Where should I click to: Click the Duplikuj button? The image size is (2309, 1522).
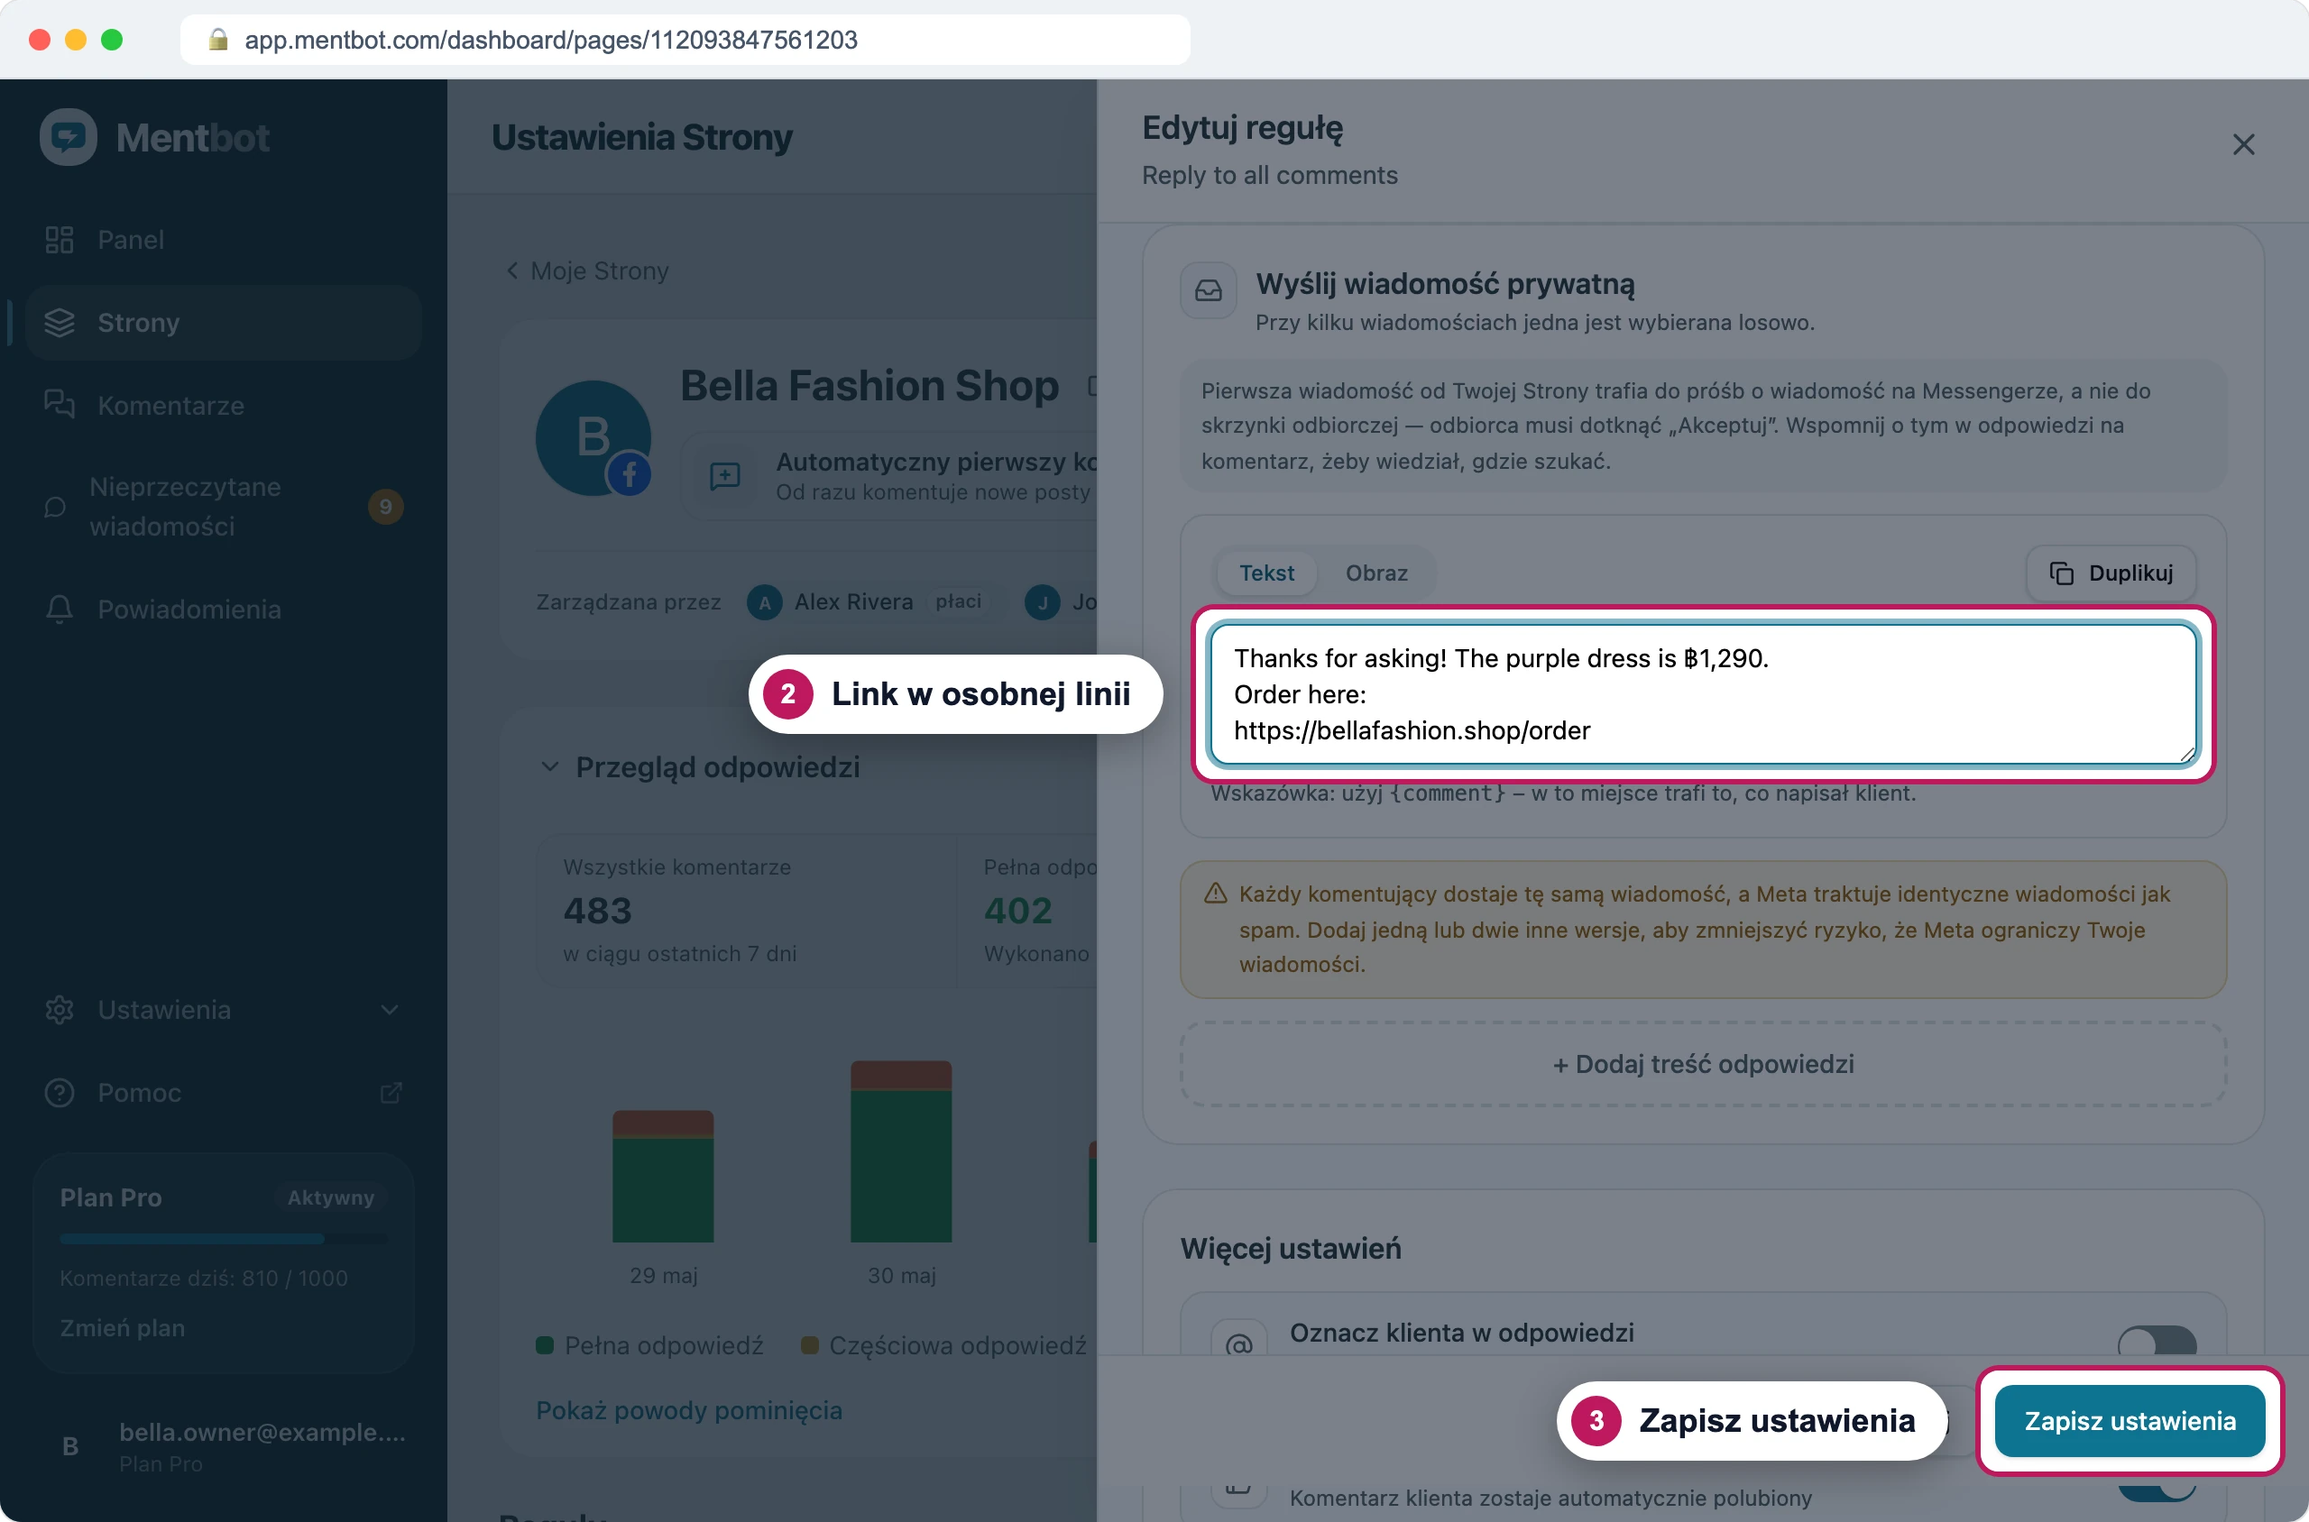(2111, 573)
